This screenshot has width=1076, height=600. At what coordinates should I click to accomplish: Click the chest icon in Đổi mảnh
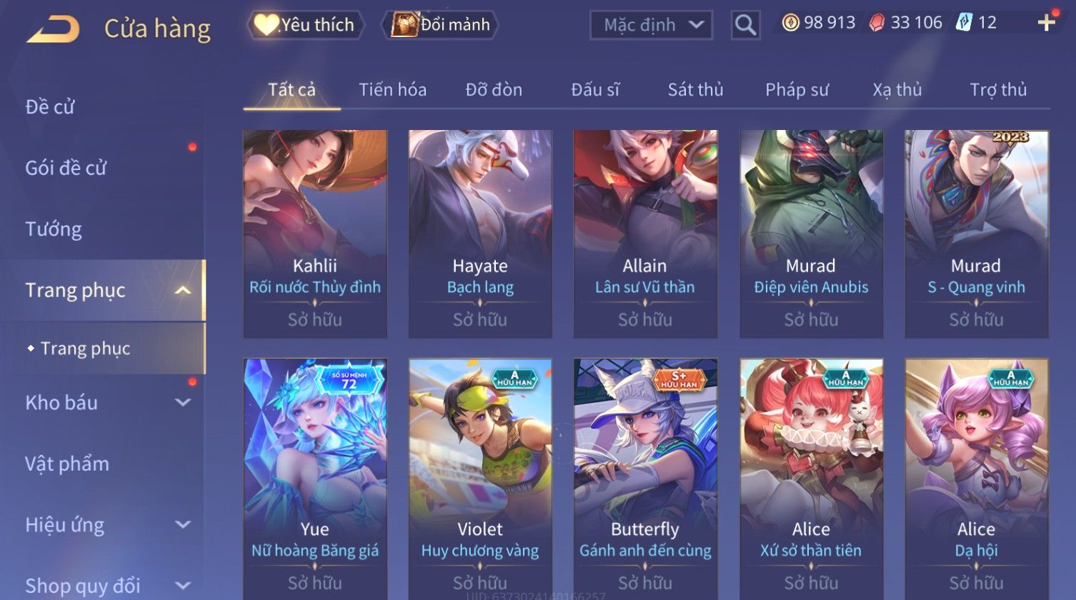[404, 24]
